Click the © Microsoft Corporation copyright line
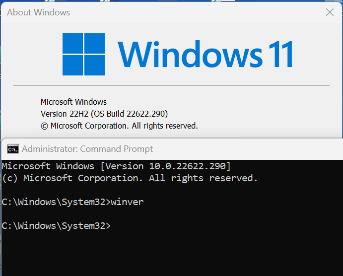 tap(119, 126)
